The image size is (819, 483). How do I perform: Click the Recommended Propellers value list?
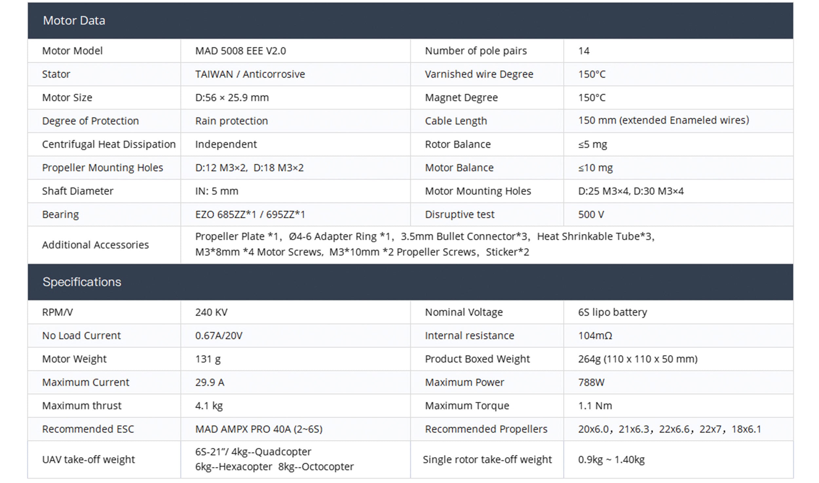click(669, 429)
